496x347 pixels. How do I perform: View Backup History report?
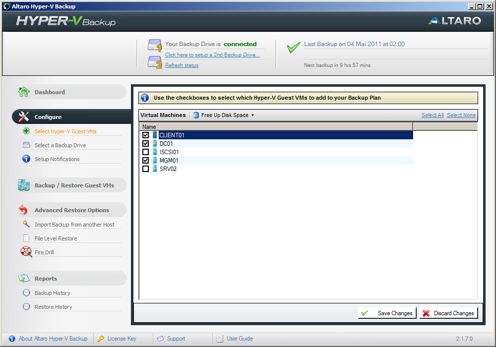(x=53, y=293)
